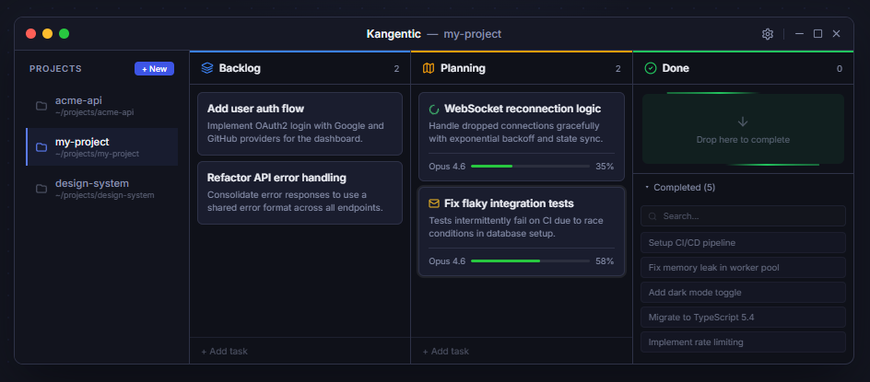Click the magnifier icon in completed search

click(x=652, y=216)
